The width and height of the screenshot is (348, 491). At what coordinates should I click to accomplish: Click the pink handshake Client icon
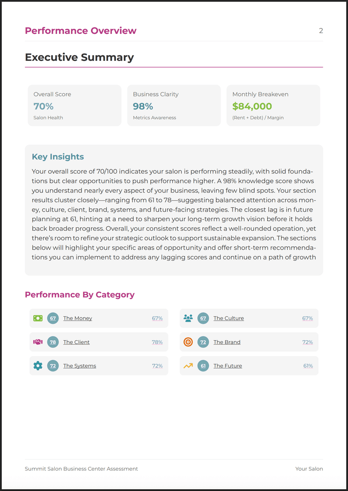click(38, 342)
